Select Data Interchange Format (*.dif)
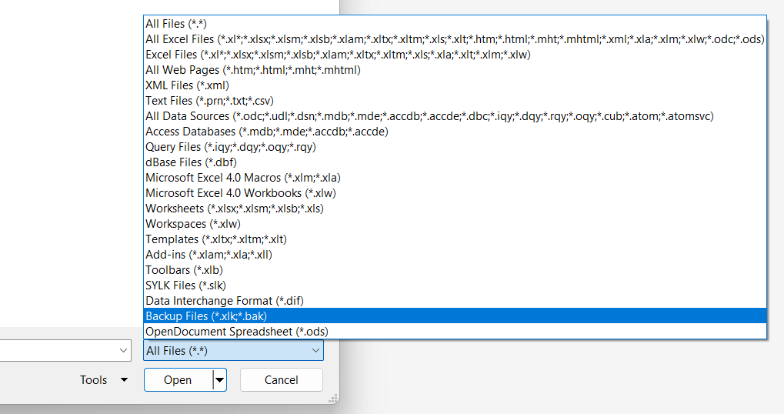Image resolution: width=784 pixels, height=414 pixels. 455,301
